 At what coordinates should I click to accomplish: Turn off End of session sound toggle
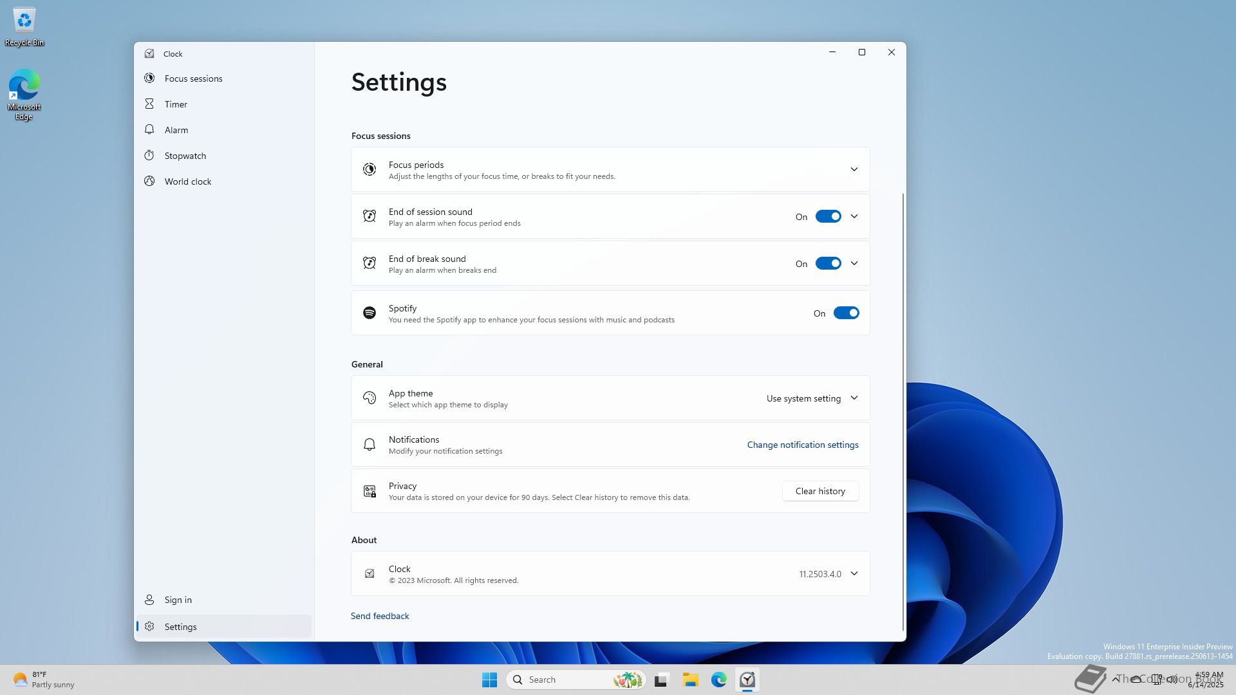828,217
